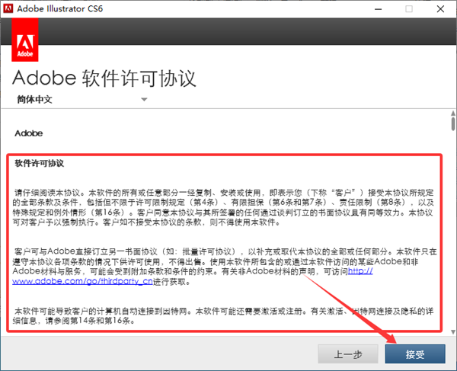Click the http:// thirdparty hyperlink start
This screenshot has width=457, height=371.
coord(360,271)
